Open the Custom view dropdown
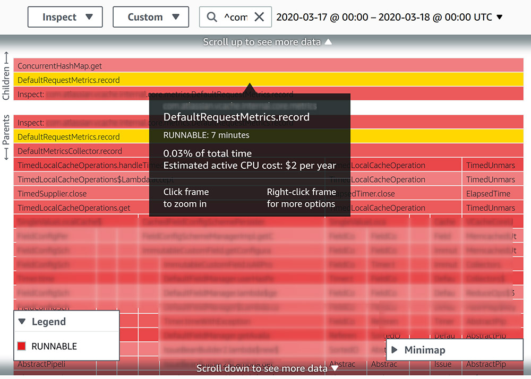 (151, 17)
